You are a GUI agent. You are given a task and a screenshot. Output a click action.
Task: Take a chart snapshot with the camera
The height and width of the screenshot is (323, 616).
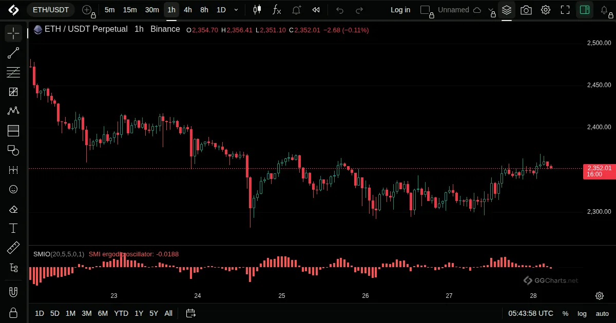pos(526,10)
